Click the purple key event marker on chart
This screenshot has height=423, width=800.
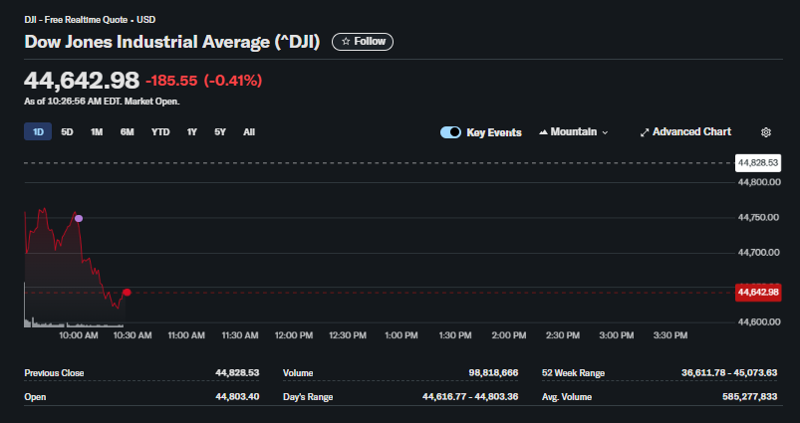(79, 219)
